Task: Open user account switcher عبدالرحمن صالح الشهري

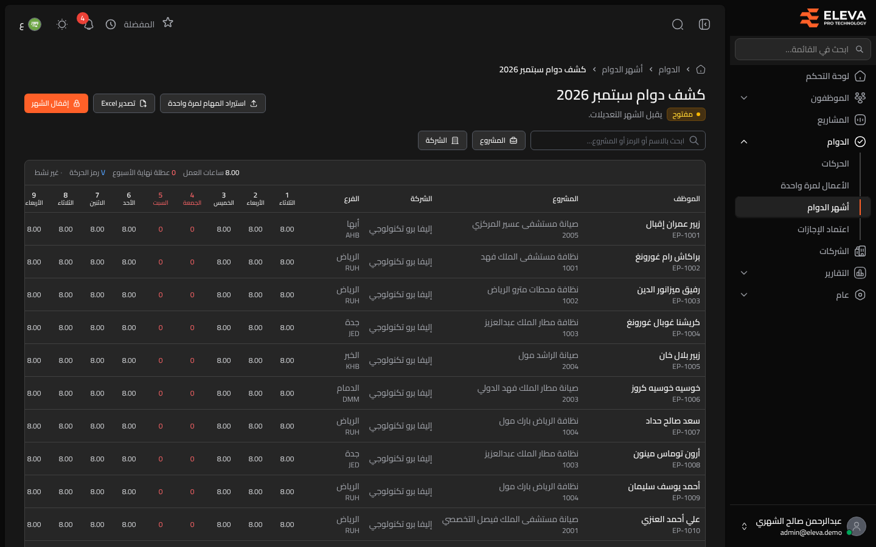Action: pyautogui.click(x=803, y=526)
